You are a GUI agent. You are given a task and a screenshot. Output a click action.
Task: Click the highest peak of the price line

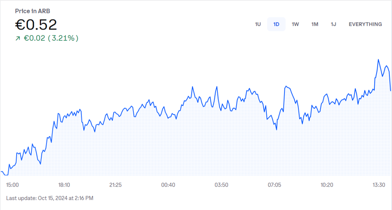tap(378, 59)
